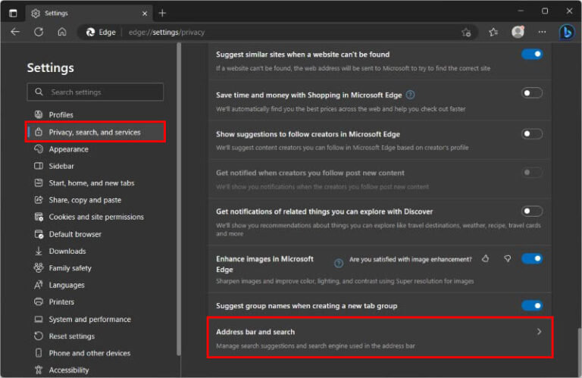Click the browser Back arrow

(x=15, y=32)
